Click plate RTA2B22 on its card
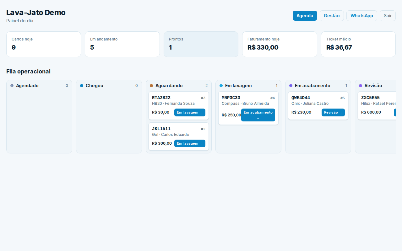Screen dimensions: 402x251 (x=161, y=98)
